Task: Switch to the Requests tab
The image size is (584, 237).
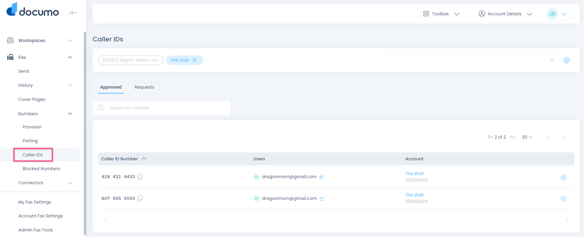Action: pyautogui.click(x=144, y=87)
